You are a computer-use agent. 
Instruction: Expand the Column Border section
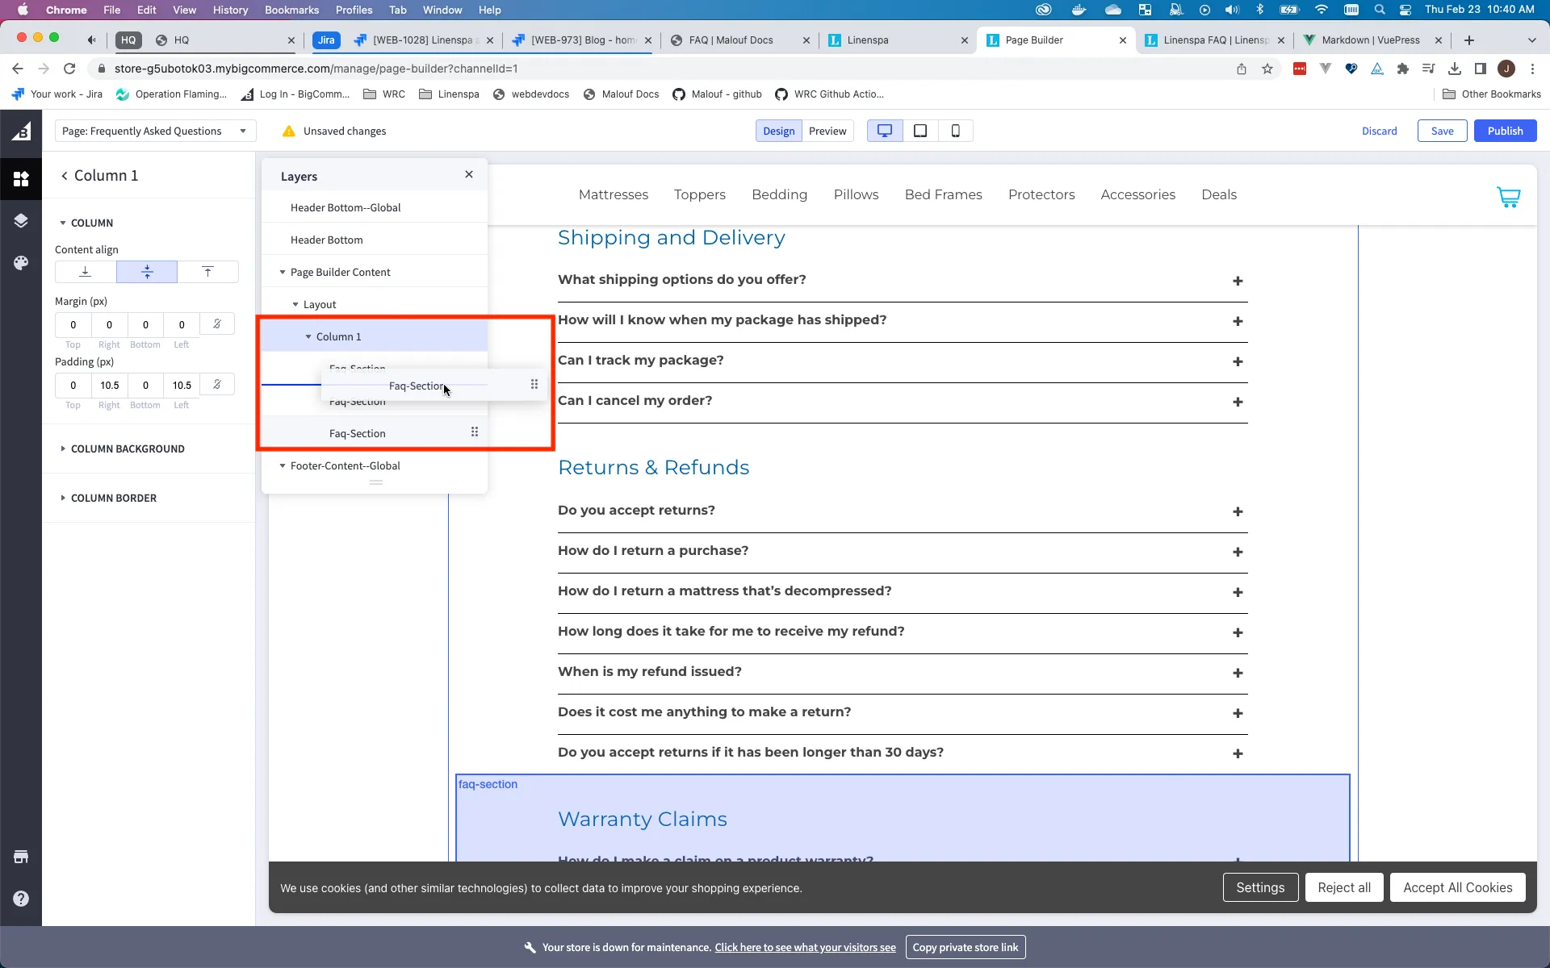(113, 498)
